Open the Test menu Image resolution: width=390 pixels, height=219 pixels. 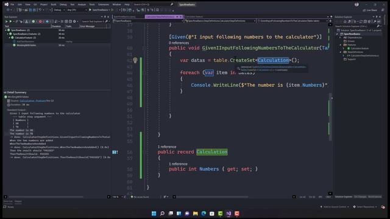(x=73, y=4)
